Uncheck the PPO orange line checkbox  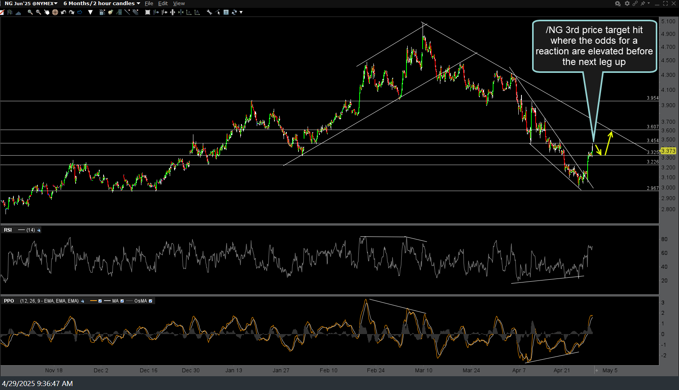[x=100, y=301]
